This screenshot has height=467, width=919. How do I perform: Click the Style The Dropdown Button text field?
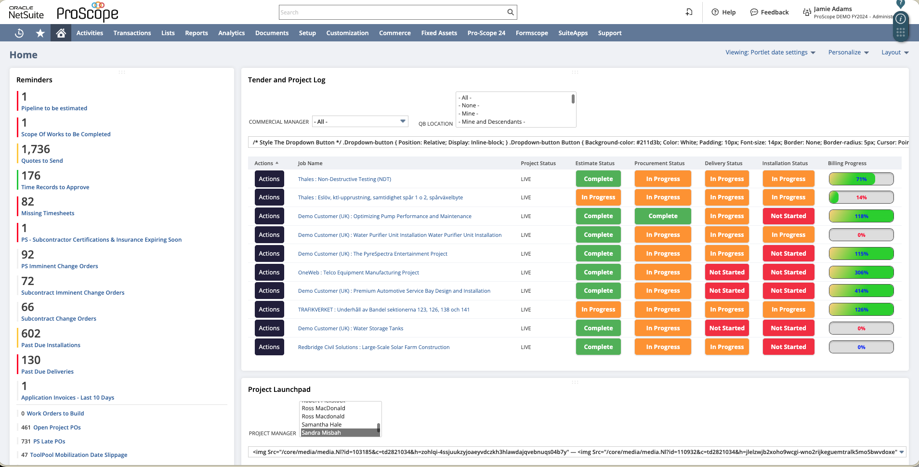[578, 143]
